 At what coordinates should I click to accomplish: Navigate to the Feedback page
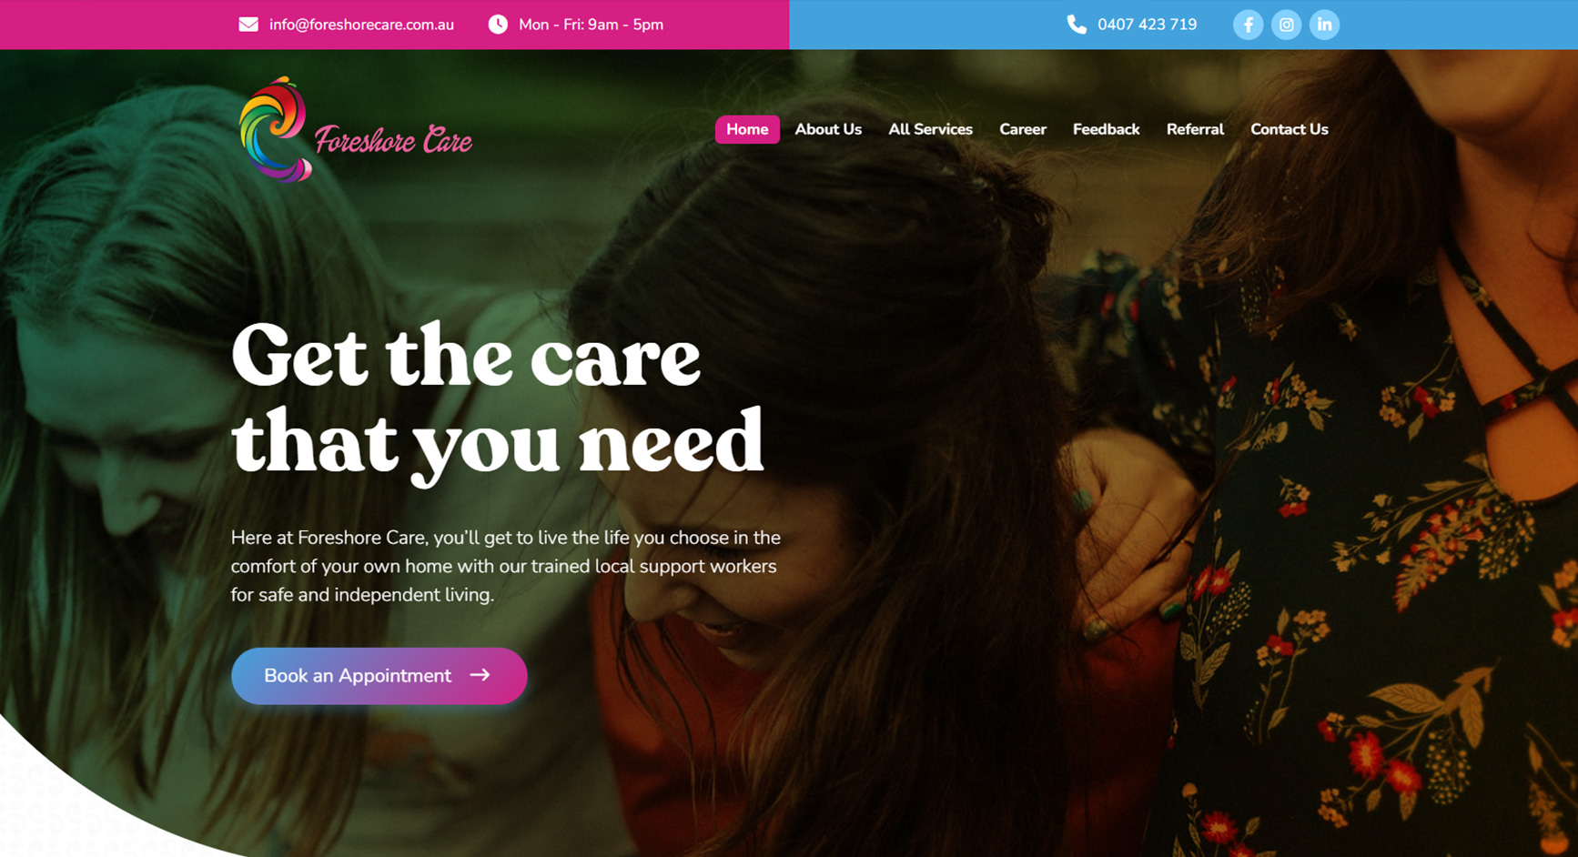click(1106, 129)
